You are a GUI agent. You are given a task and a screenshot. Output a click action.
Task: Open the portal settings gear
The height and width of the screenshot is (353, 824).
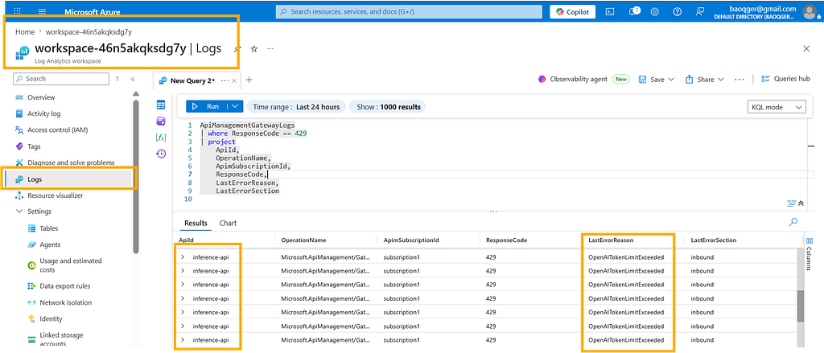coord(655,11)
